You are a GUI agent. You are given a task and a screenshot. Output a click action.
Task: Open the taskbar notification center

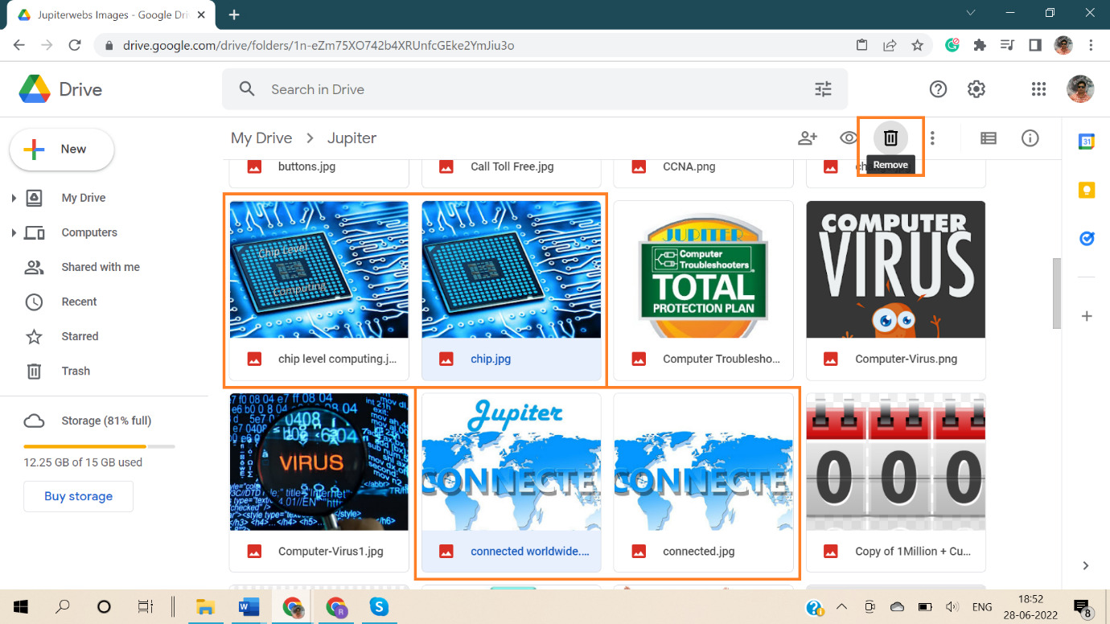pyautogui.click(x=1083, y=607)
